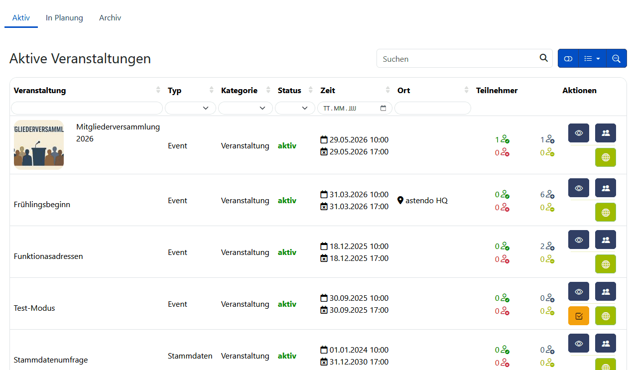Screen dimensions: 630x370
Task: Click the search magnifier icon in Suchen field
Action: pyautogui.click(x=543, y=58)
